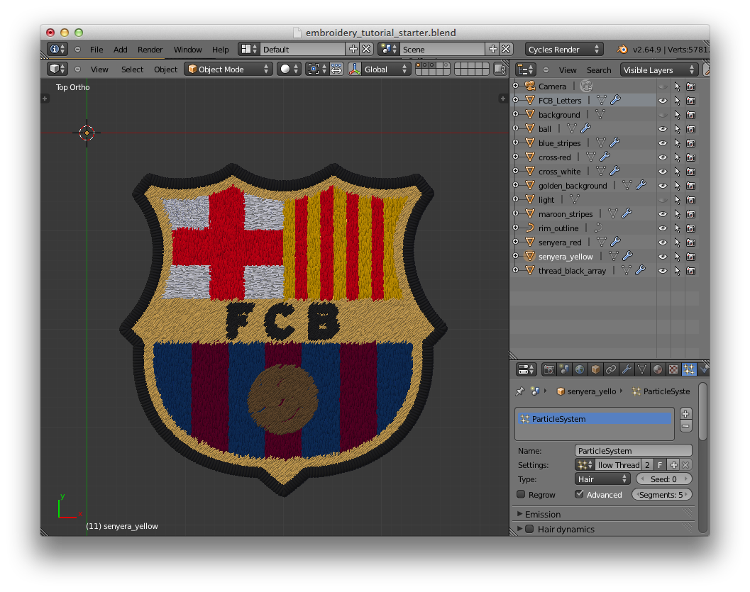The image size is (750, 592).
Task: Click the Seed value field
Action: (x=664, y=479)
